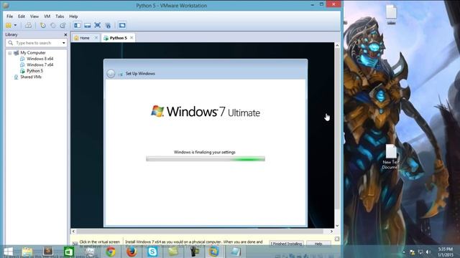Click the VMware Workstation taskbar icon
Image resolution: width=460 pixels, height=258 pixels.
[x=215, y=252]
